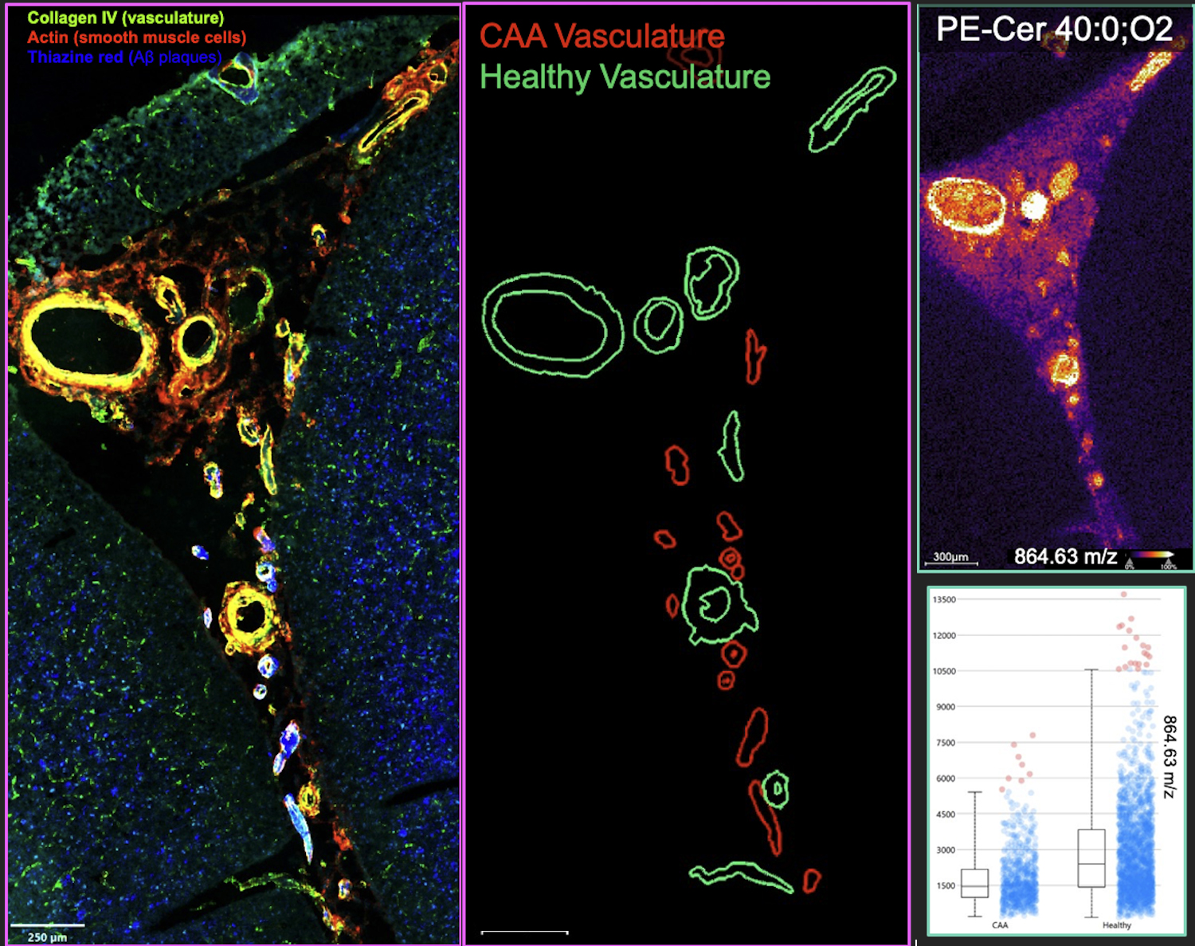
Task: Click the Healthy axis label
Action: coord(1116,925)
